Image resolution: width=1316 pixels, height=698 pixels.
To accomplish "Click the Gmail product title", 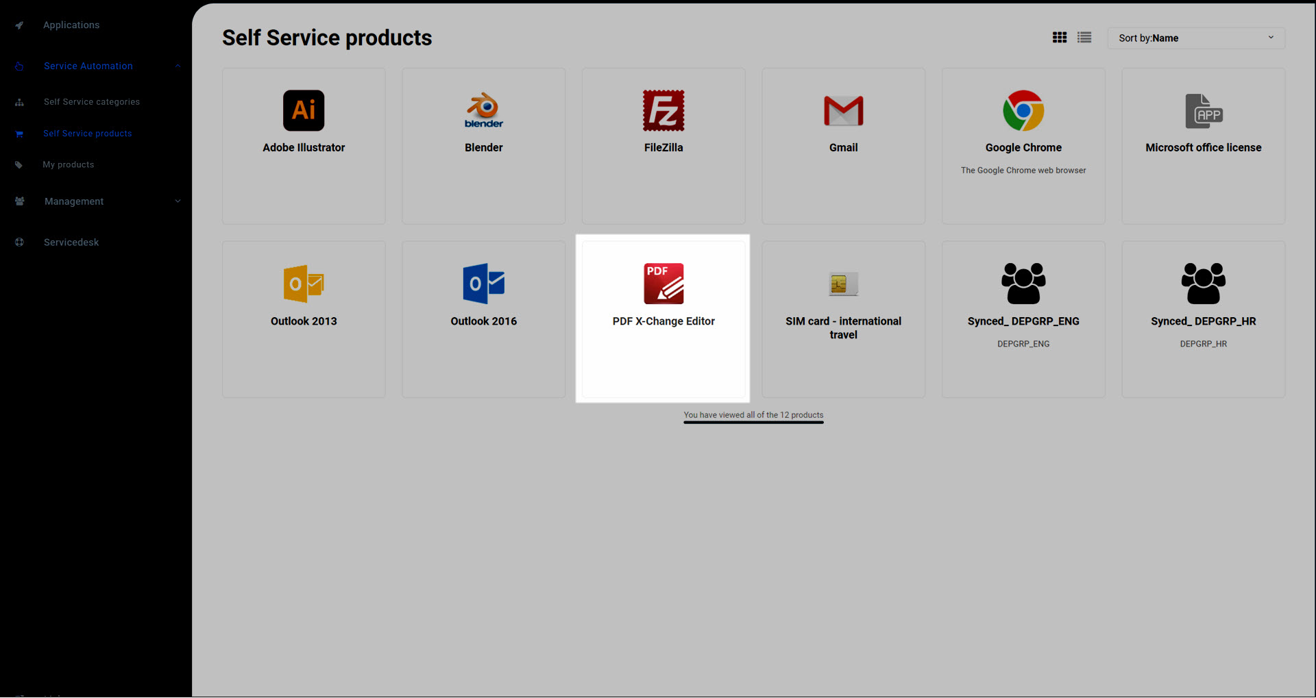I will 843,148.
